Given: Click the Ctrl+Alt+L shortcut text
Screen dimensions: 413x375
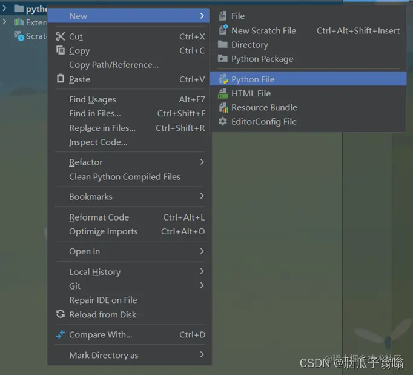Looking at the screenshot, I should point(184,217).
